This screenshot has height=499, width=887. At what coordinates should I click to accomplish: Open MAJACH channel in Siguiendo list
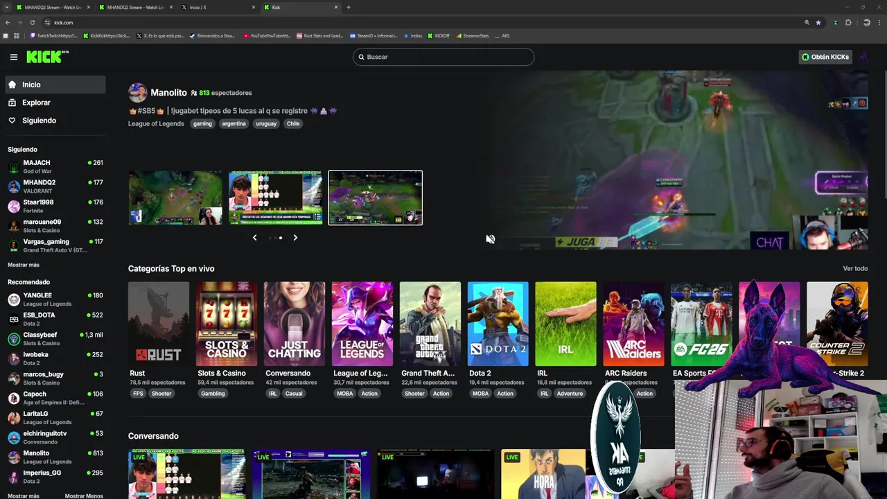point(55,167)
